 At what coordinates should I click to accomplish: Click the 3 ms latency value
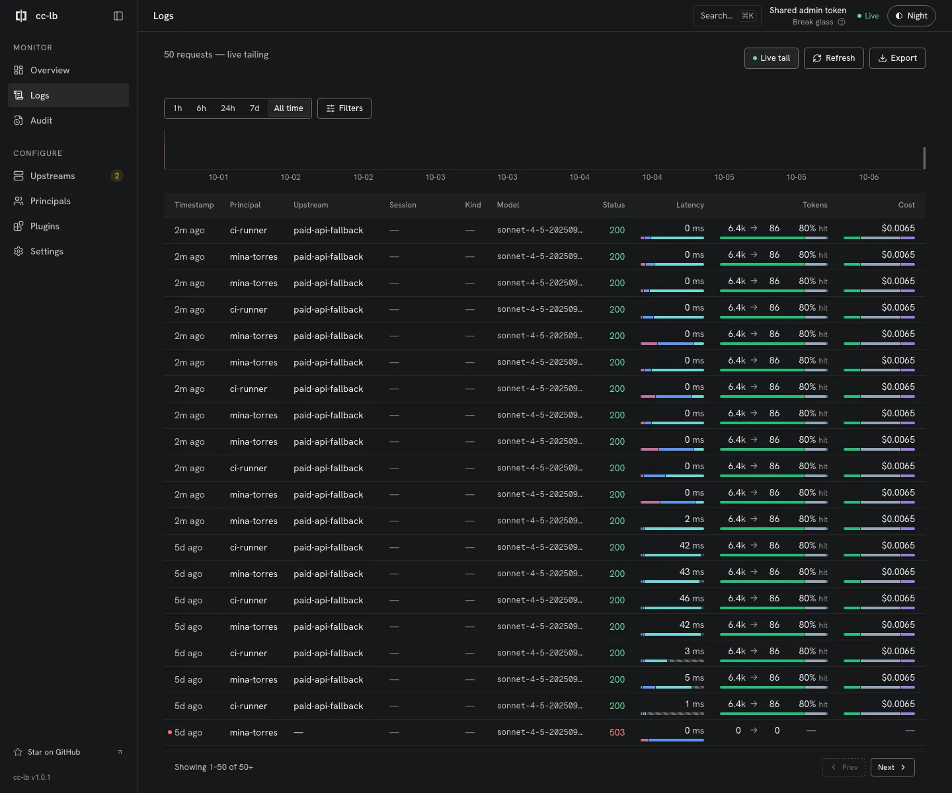tap(694, 651)
